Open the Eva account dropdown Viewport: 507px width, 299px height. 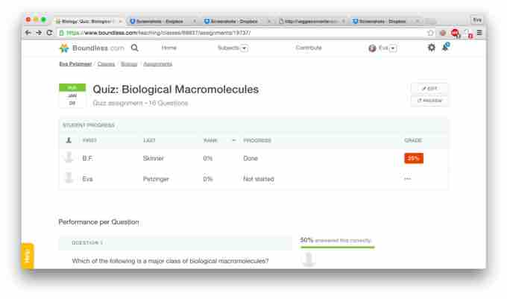point(382,48)
